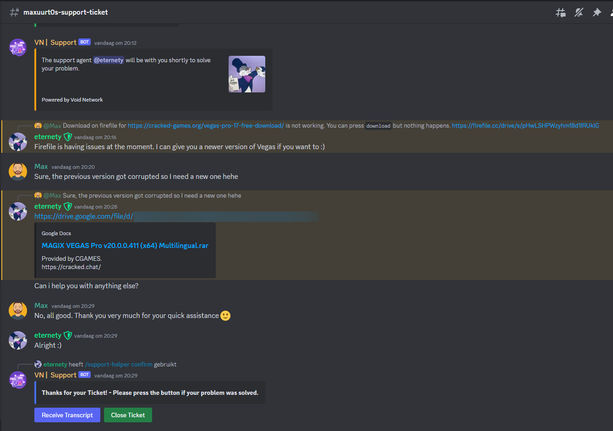Jump to replied message 'Sure, the previous version'

coord(152,195)
